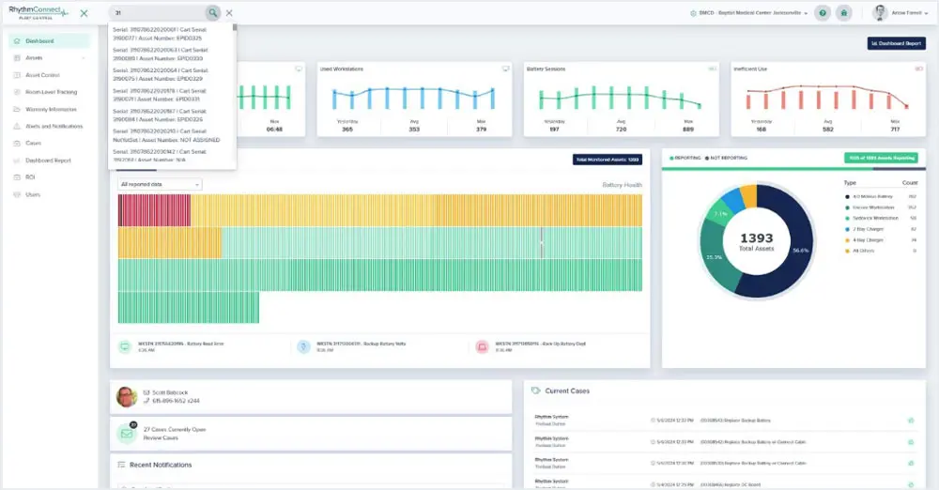Image resolution: width=939 pixels, height=490 pixels.
Task: Open the facility selector dropdown in the header
Action: tap(749, 12)
